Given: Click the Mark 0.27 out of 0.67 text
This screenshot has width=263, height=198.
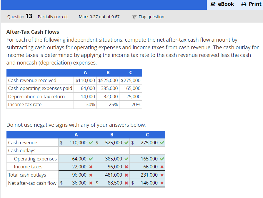Looking at the screenshot, I should coord(99,17).
